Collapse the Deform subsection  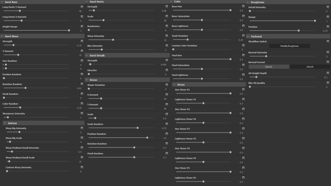[x=5, y=123]
